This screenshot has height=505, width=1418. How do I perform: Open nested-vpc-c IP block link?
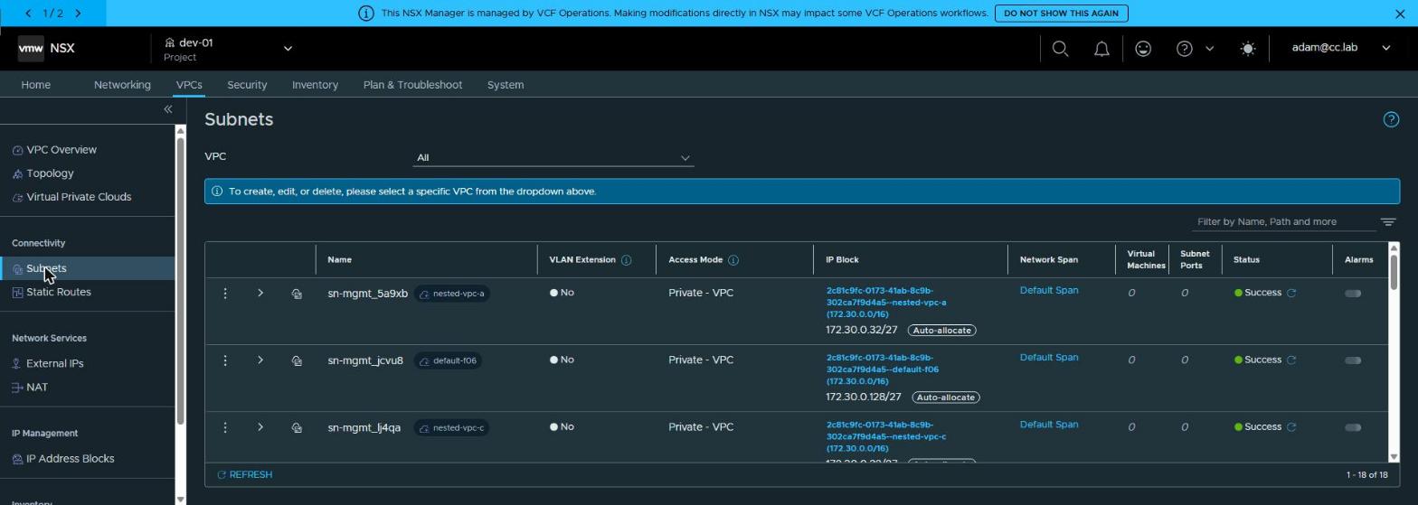(x=886, y=436)
